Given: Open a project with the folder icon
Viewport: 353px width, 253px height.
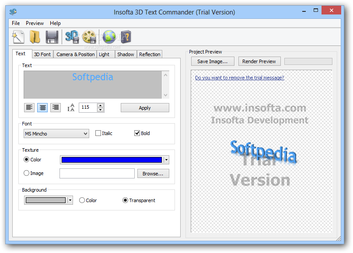Looking at the screenshot, I should (x=35, y=36).
